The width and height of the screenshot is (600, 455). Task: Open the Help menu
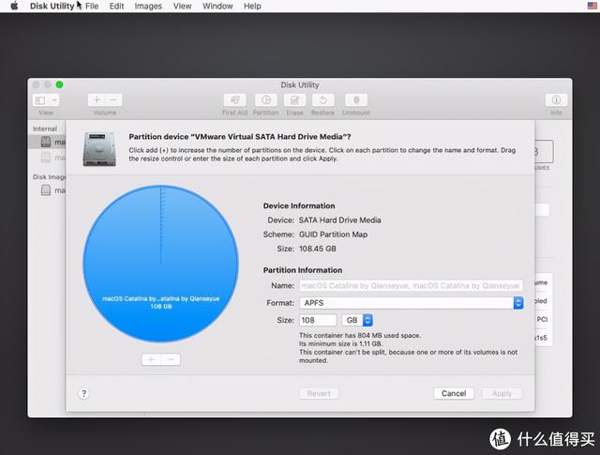252,7
